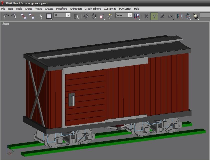
Task: Select the grey upper door track rail
Action: click(106, 65)
